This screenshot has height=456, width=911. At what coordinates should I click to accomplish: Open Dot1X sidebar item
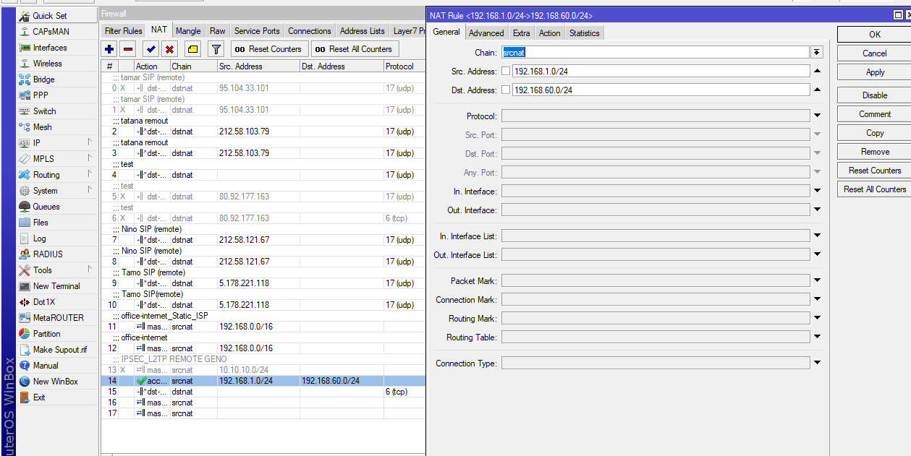click(56, 302)
